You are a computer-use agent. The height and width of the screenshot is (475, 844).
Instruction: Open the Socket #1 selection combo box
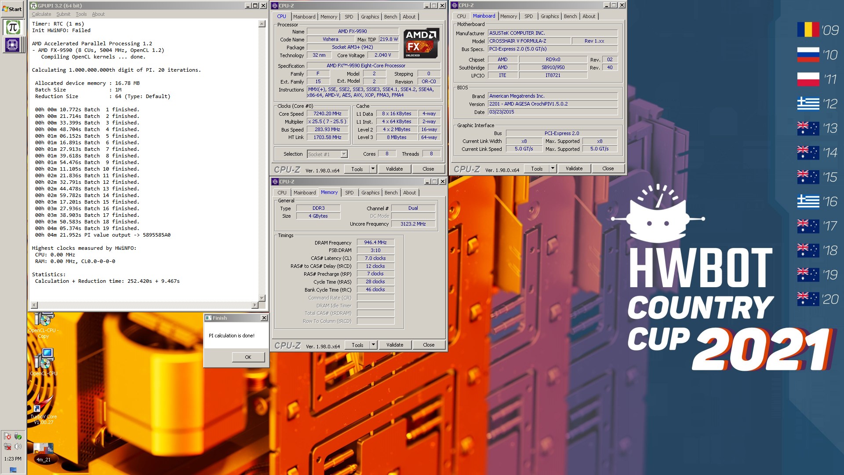[x=327, y=154]
